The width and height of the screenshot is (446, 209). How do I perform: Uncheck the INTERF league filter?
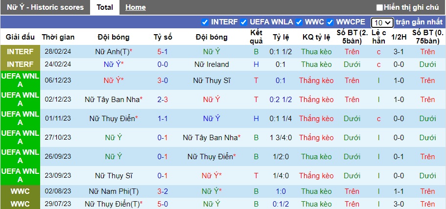(x=205, y=22)
